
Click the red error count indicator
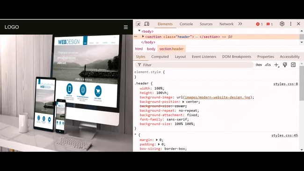259,24
